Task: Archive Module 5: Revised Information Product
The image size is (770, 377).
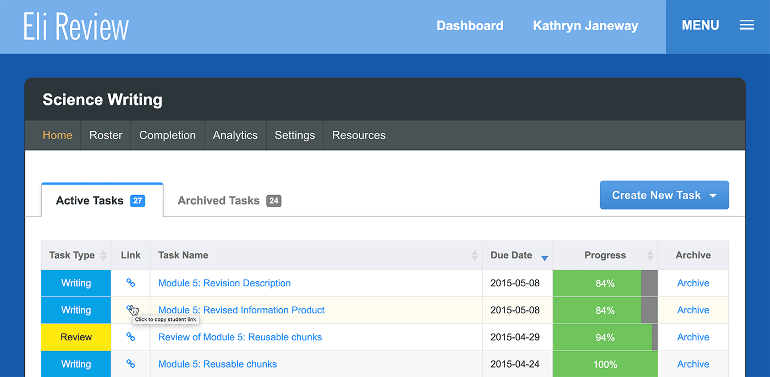Action: click(x=693, y=310)
